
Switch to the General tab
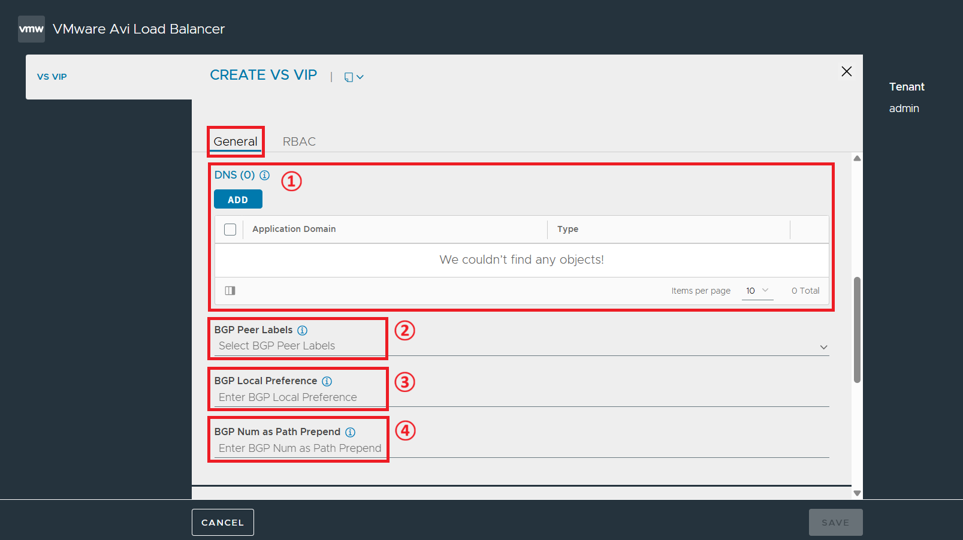[236, 141]
